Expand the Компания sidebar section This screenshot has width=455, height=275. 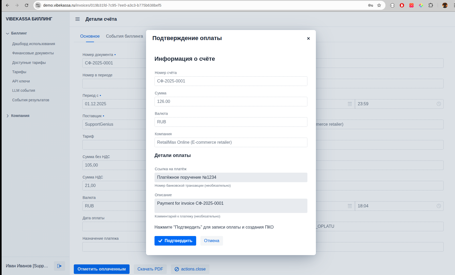[7, 116]
